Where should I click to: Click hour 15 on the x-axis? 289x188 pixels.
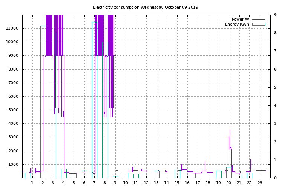[x=177, y=183]
